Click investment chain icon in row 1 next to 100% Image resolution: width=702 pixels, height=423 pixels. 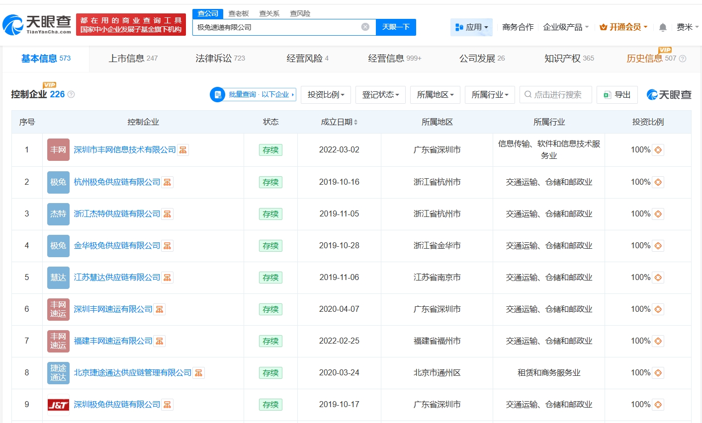click(x=658, y=150)
